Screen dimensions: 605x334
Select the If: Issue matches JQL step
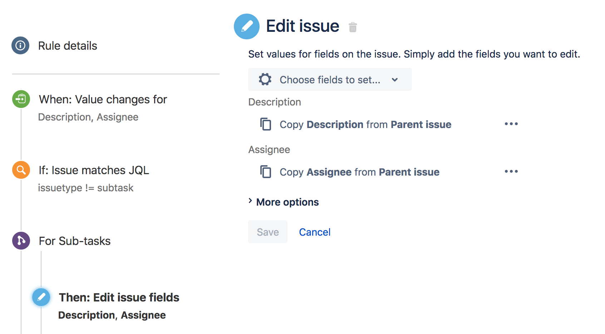point(94,170)
